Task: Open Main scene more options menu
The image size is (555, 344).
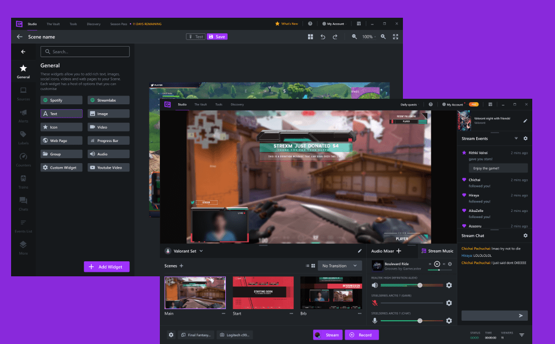Action: click(x=223, y=313)
